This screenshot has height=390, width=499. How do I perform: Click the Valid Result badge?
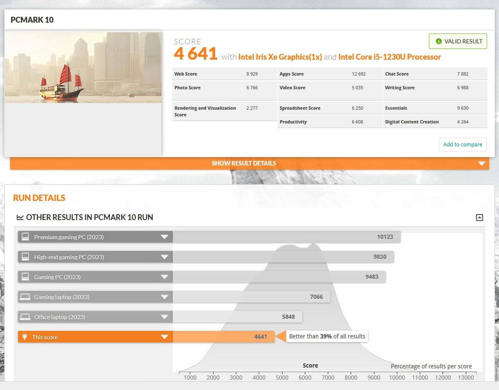tap(458, 41)
